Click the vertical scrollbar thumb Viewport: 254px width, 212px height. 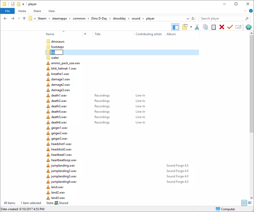252,84
